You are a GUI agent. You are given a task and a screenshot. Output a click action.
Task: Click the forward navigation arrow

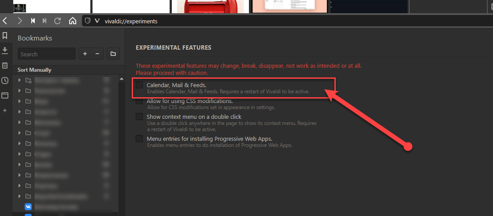(20, 21)
